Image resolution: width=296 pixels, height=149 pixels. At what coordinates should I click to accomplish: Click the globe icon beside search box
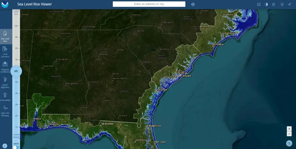tap(193, 4)
